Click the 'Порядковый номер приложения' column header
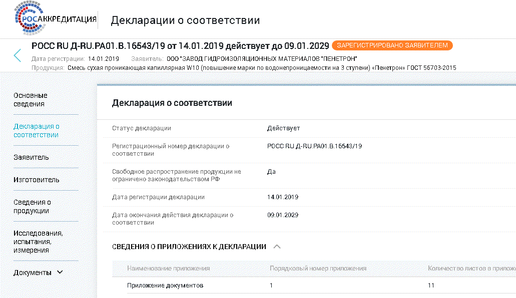The image size is (516, 298). pos(318,268)
